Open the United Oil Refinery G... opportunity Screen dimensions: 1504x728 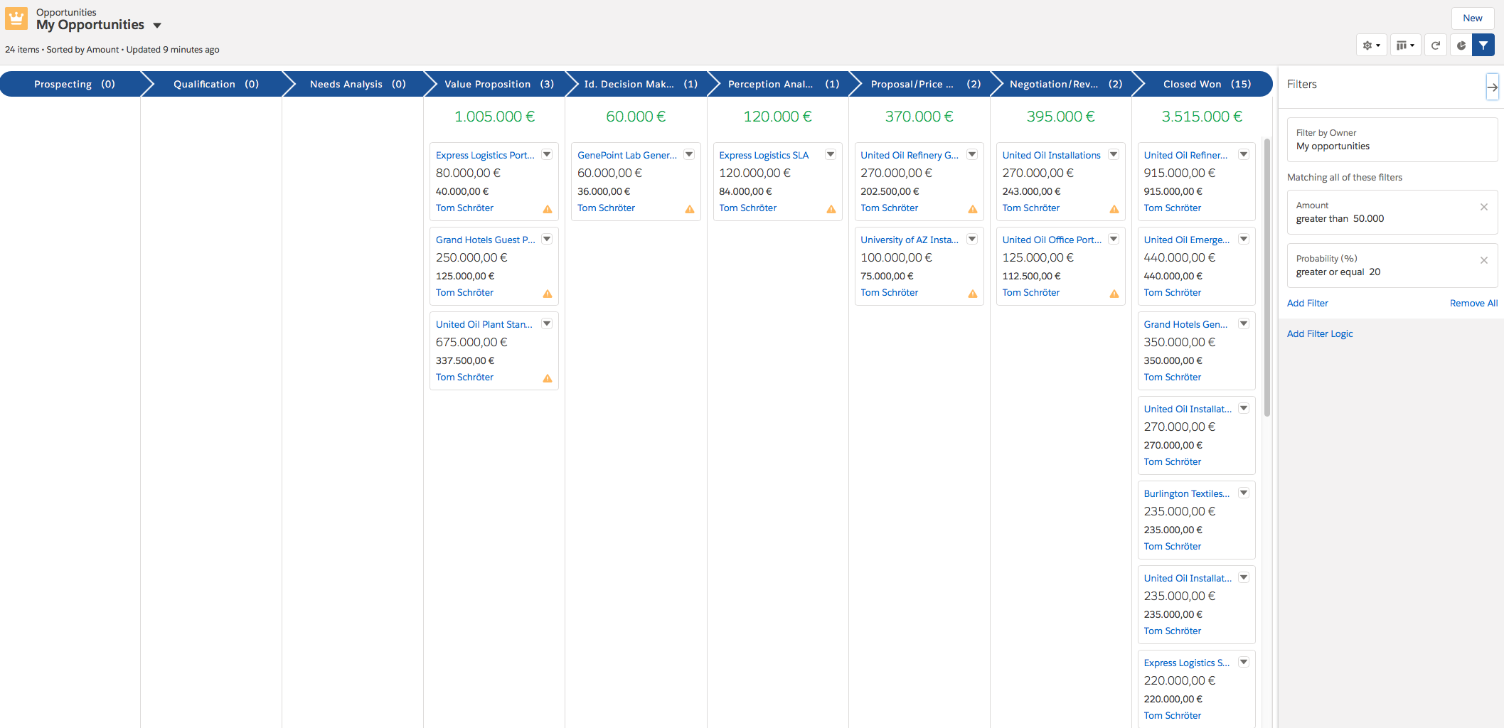(x=910, y=156)
